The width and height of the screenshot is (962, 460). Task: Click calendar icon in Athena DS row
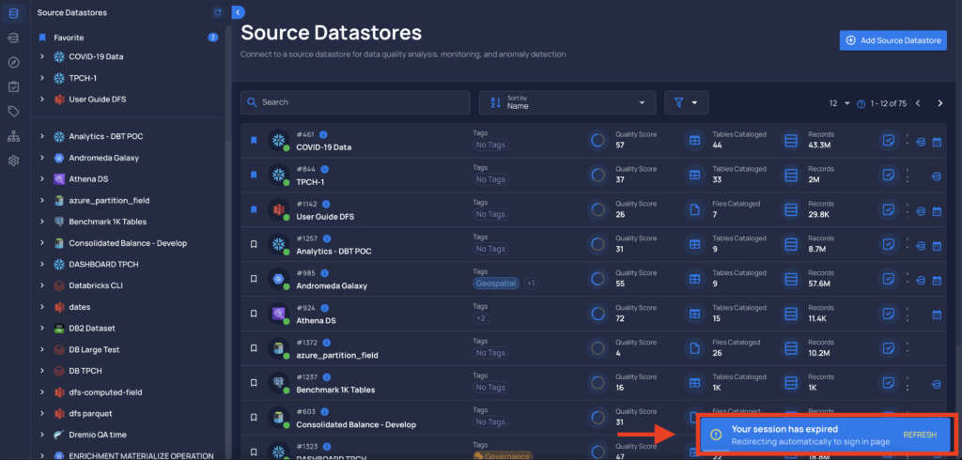[x=937, y=314]
